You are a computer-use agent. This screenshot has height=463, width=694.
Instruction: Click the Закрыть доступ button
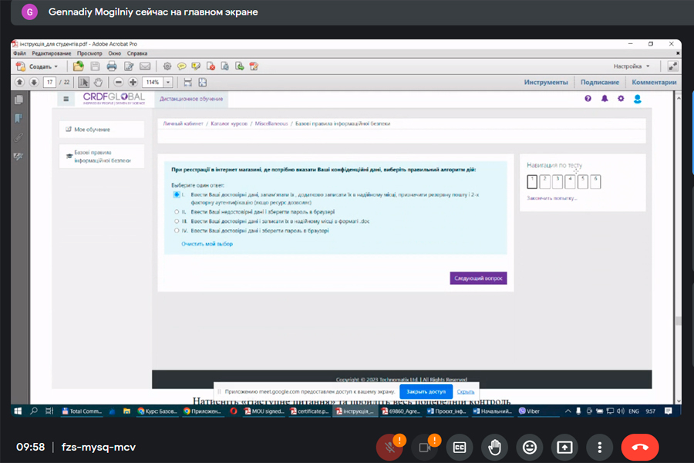pos(426,392)
